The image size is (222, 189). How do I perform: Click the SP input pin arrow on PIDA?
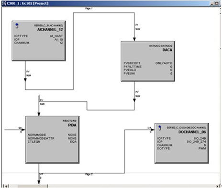point(23,130)
